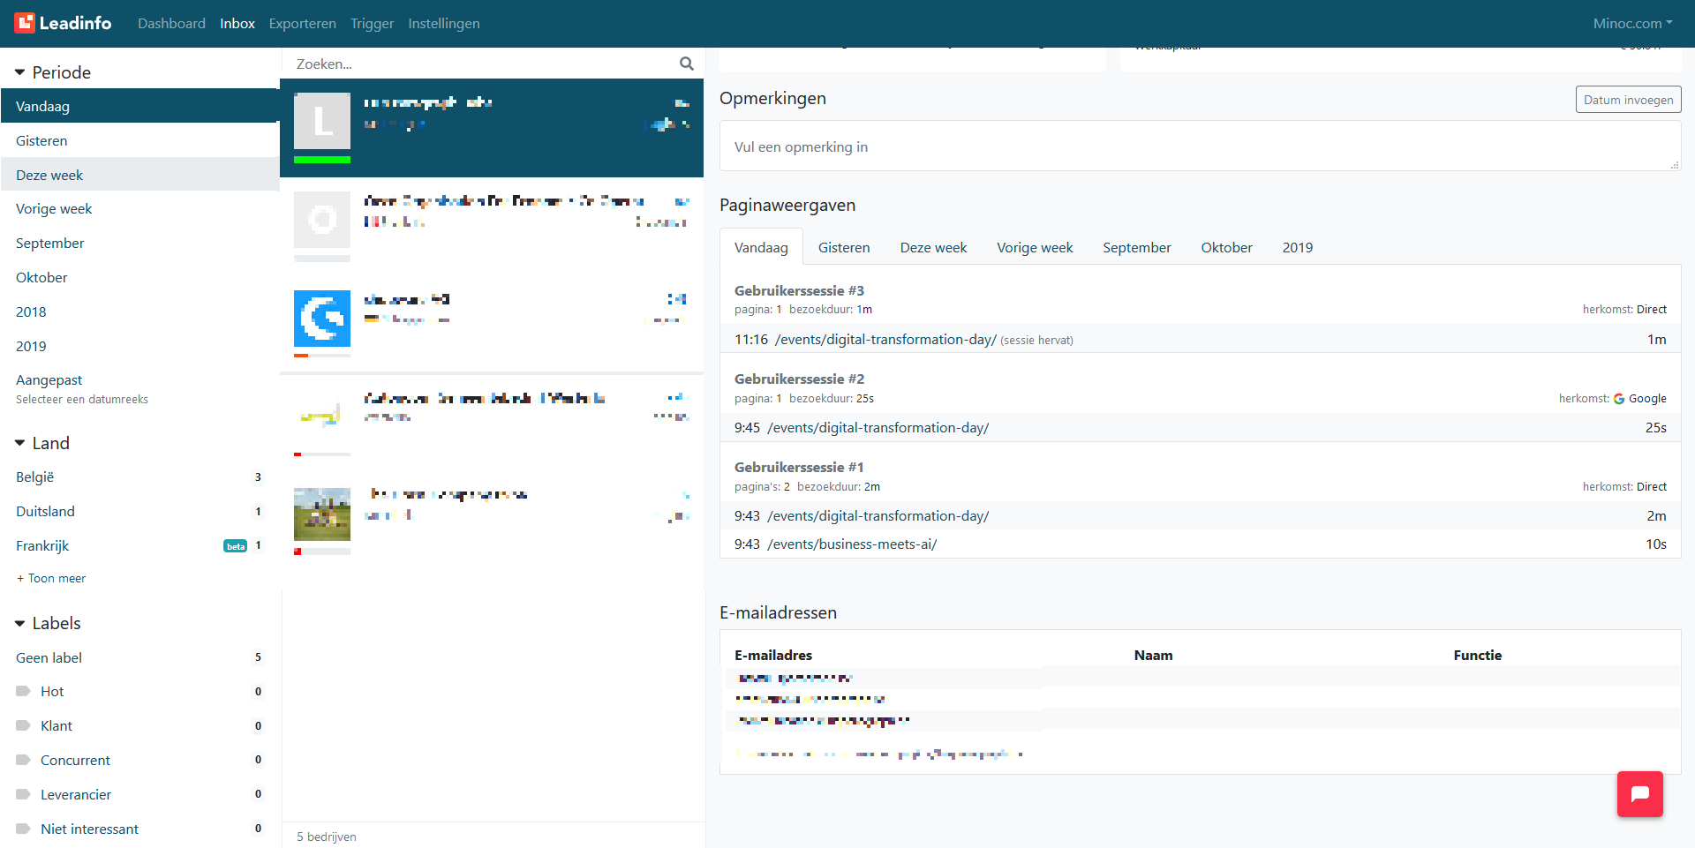
Task: Open the Minoc.com account dropdown
Action: (x=1632, y=23)
